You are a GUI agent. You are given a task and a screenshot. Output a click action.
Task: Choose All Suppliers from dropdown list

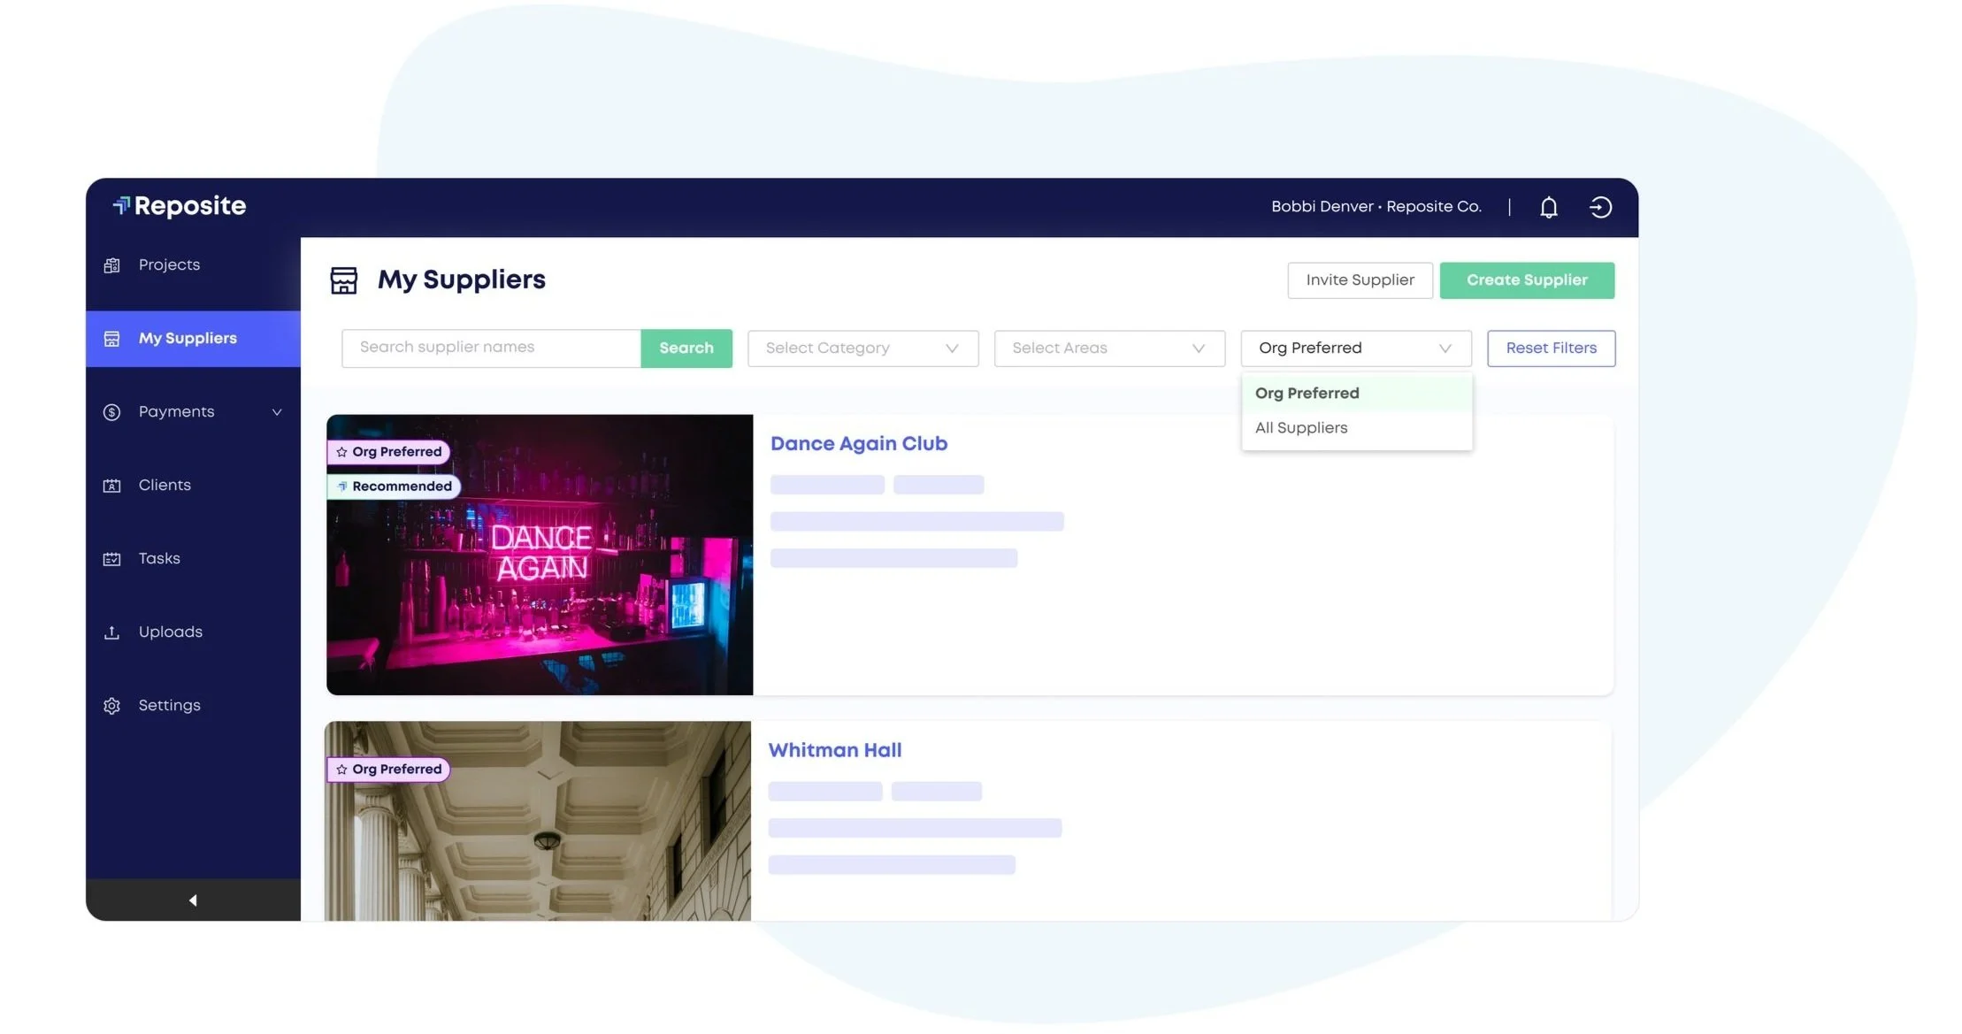(x=1301, y=428)
